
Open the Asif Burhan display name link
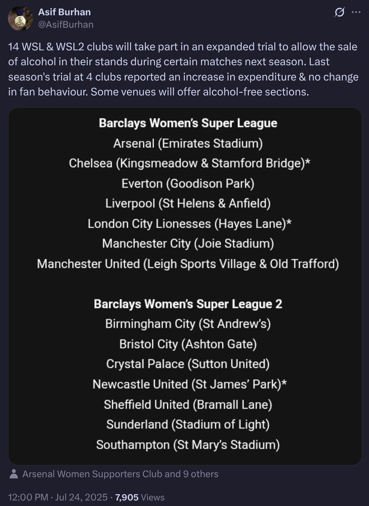[x=65, y=12]
